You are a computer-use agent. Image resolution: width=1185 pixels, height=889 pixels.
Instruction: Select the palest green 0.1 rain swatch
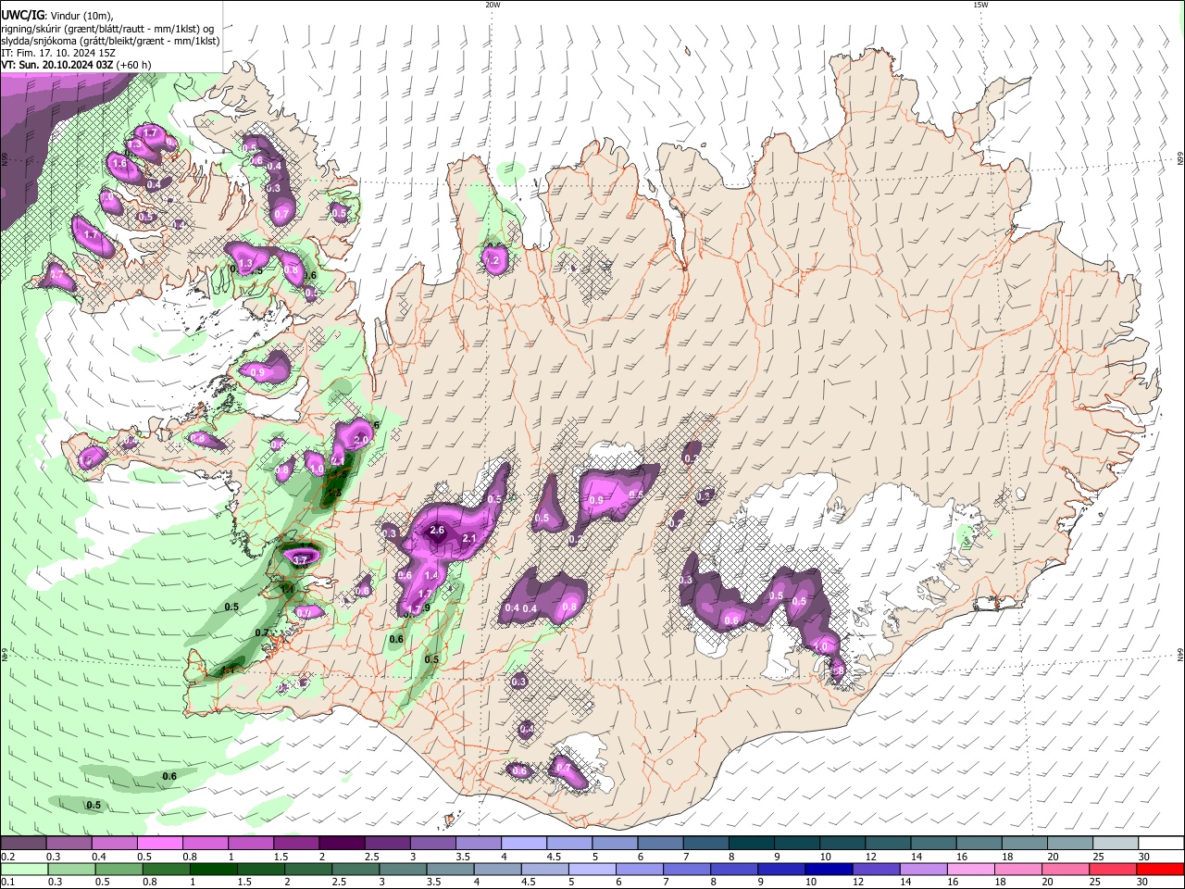pyautogui.click(x=22, y=870)
